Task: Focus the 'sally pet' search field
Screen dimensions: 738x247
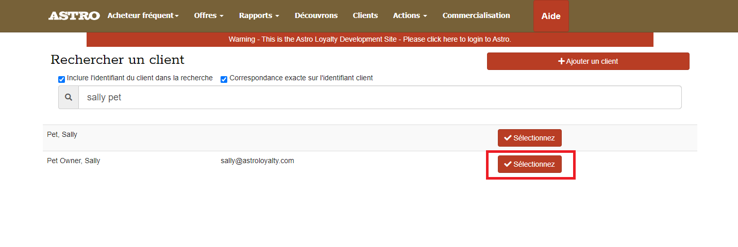Action: pos(379,97)
